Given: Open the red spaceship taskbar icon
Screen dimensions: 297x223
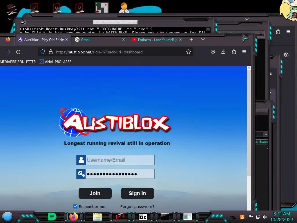Looking at the screenshot, I should click(x=120, y=216).
